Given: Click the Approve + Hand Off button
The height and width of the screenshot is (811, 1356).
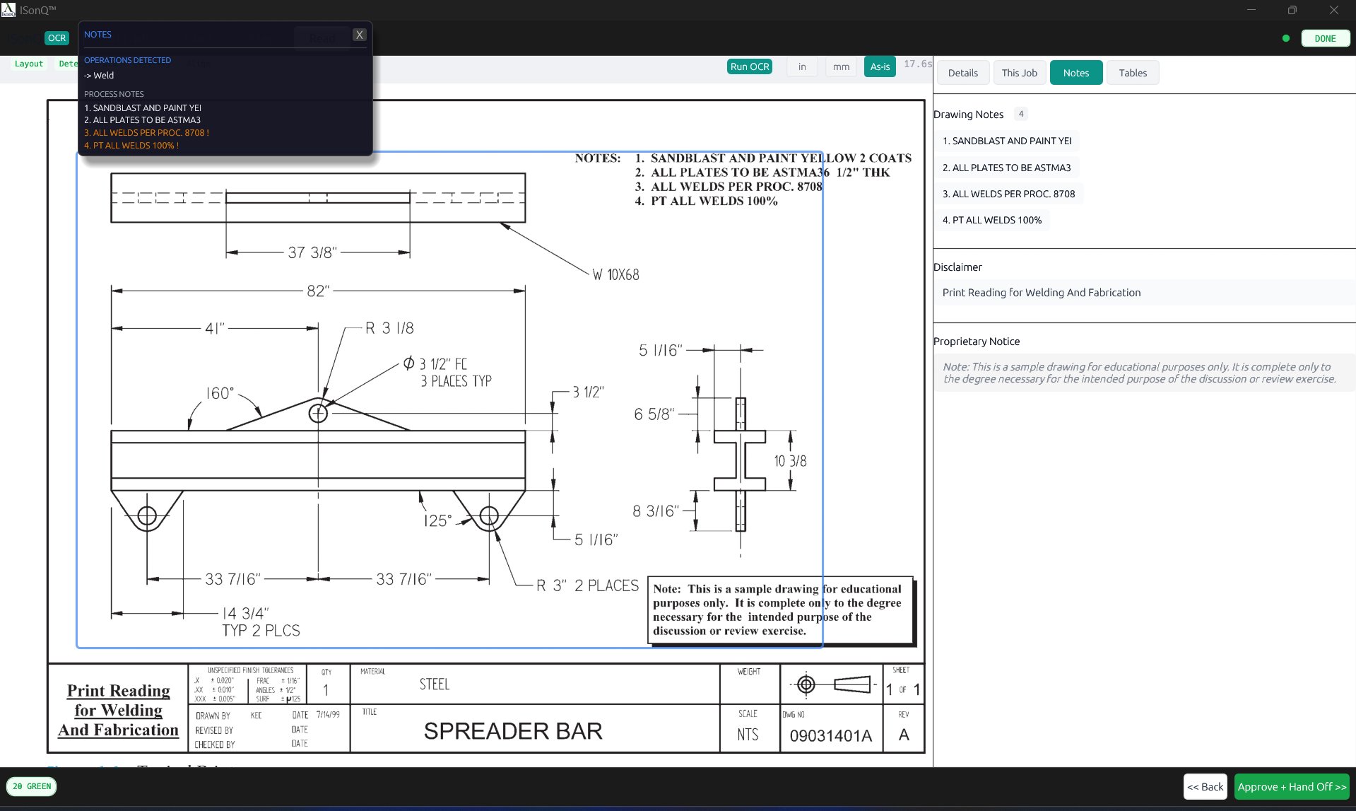Looking at the screenshot, I should pyautogui.click(x=1292, y=786).
